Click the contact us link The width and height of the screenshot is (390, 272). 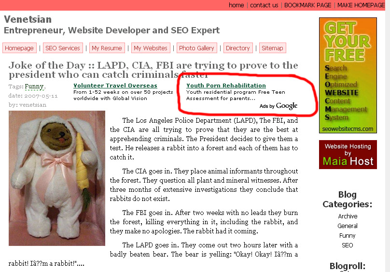(x=264, y=5)
